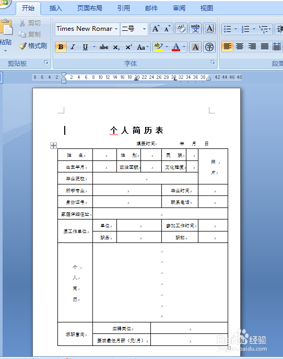Expand the bullet list style dropdown arrow
This screenshot has width=283, height=359.
point(235,29)
